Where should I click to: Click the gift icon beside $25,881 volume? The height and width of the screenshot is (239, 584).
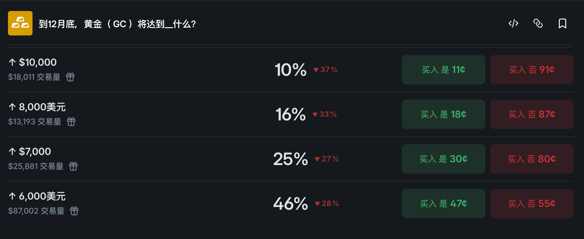pyautogui.click(x=73, y=166)
